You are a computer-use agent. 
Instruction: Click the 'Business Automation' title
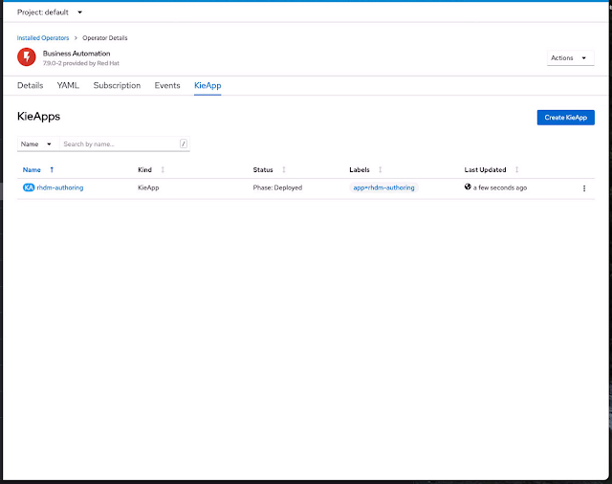76,53
